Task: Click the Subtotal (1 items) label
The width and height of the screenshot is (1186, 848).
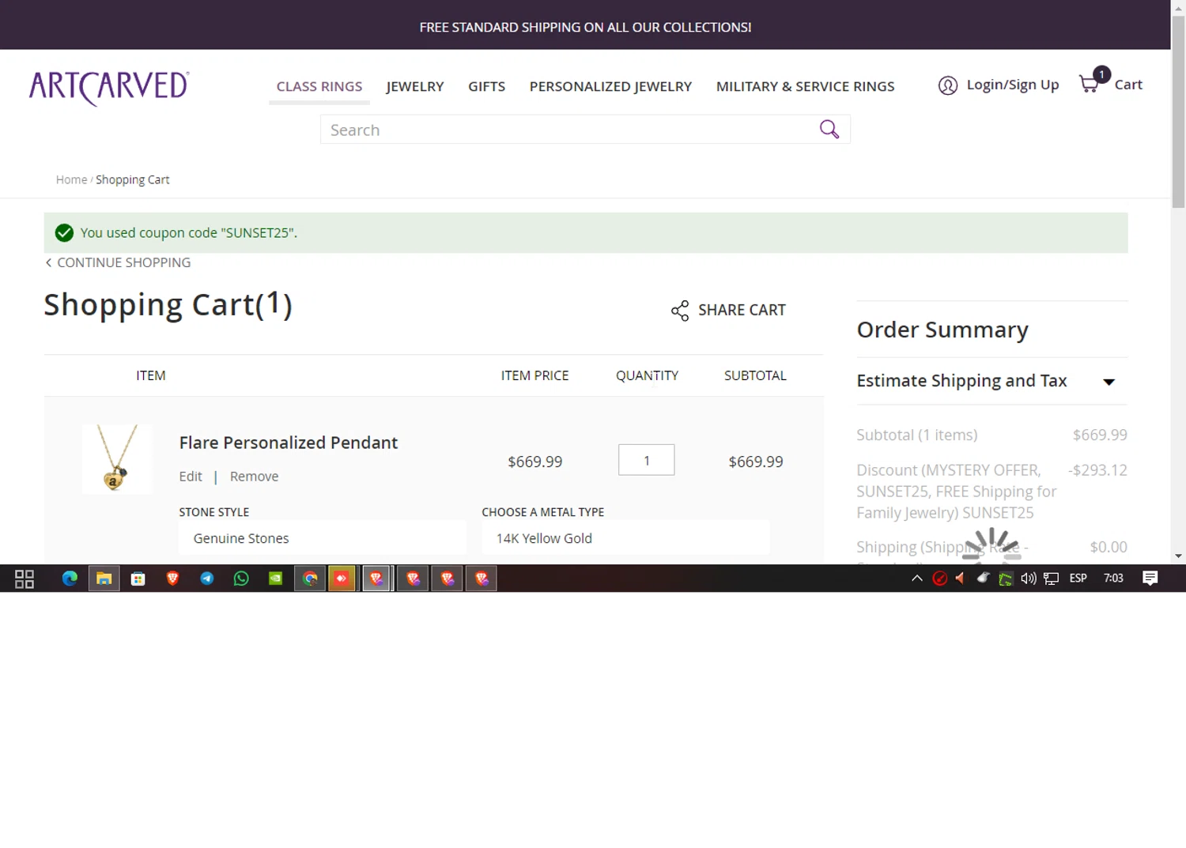Action: click(916, 435)
